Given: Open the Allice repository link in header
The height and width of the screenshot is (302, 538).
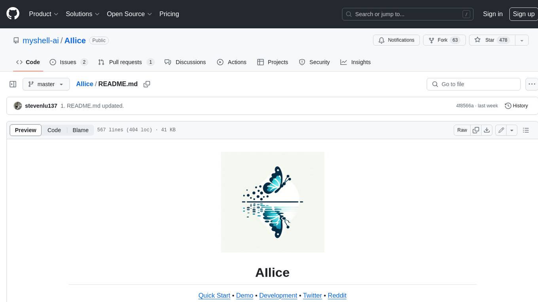Looking at the screenshot, I should (x=75, y=40).
